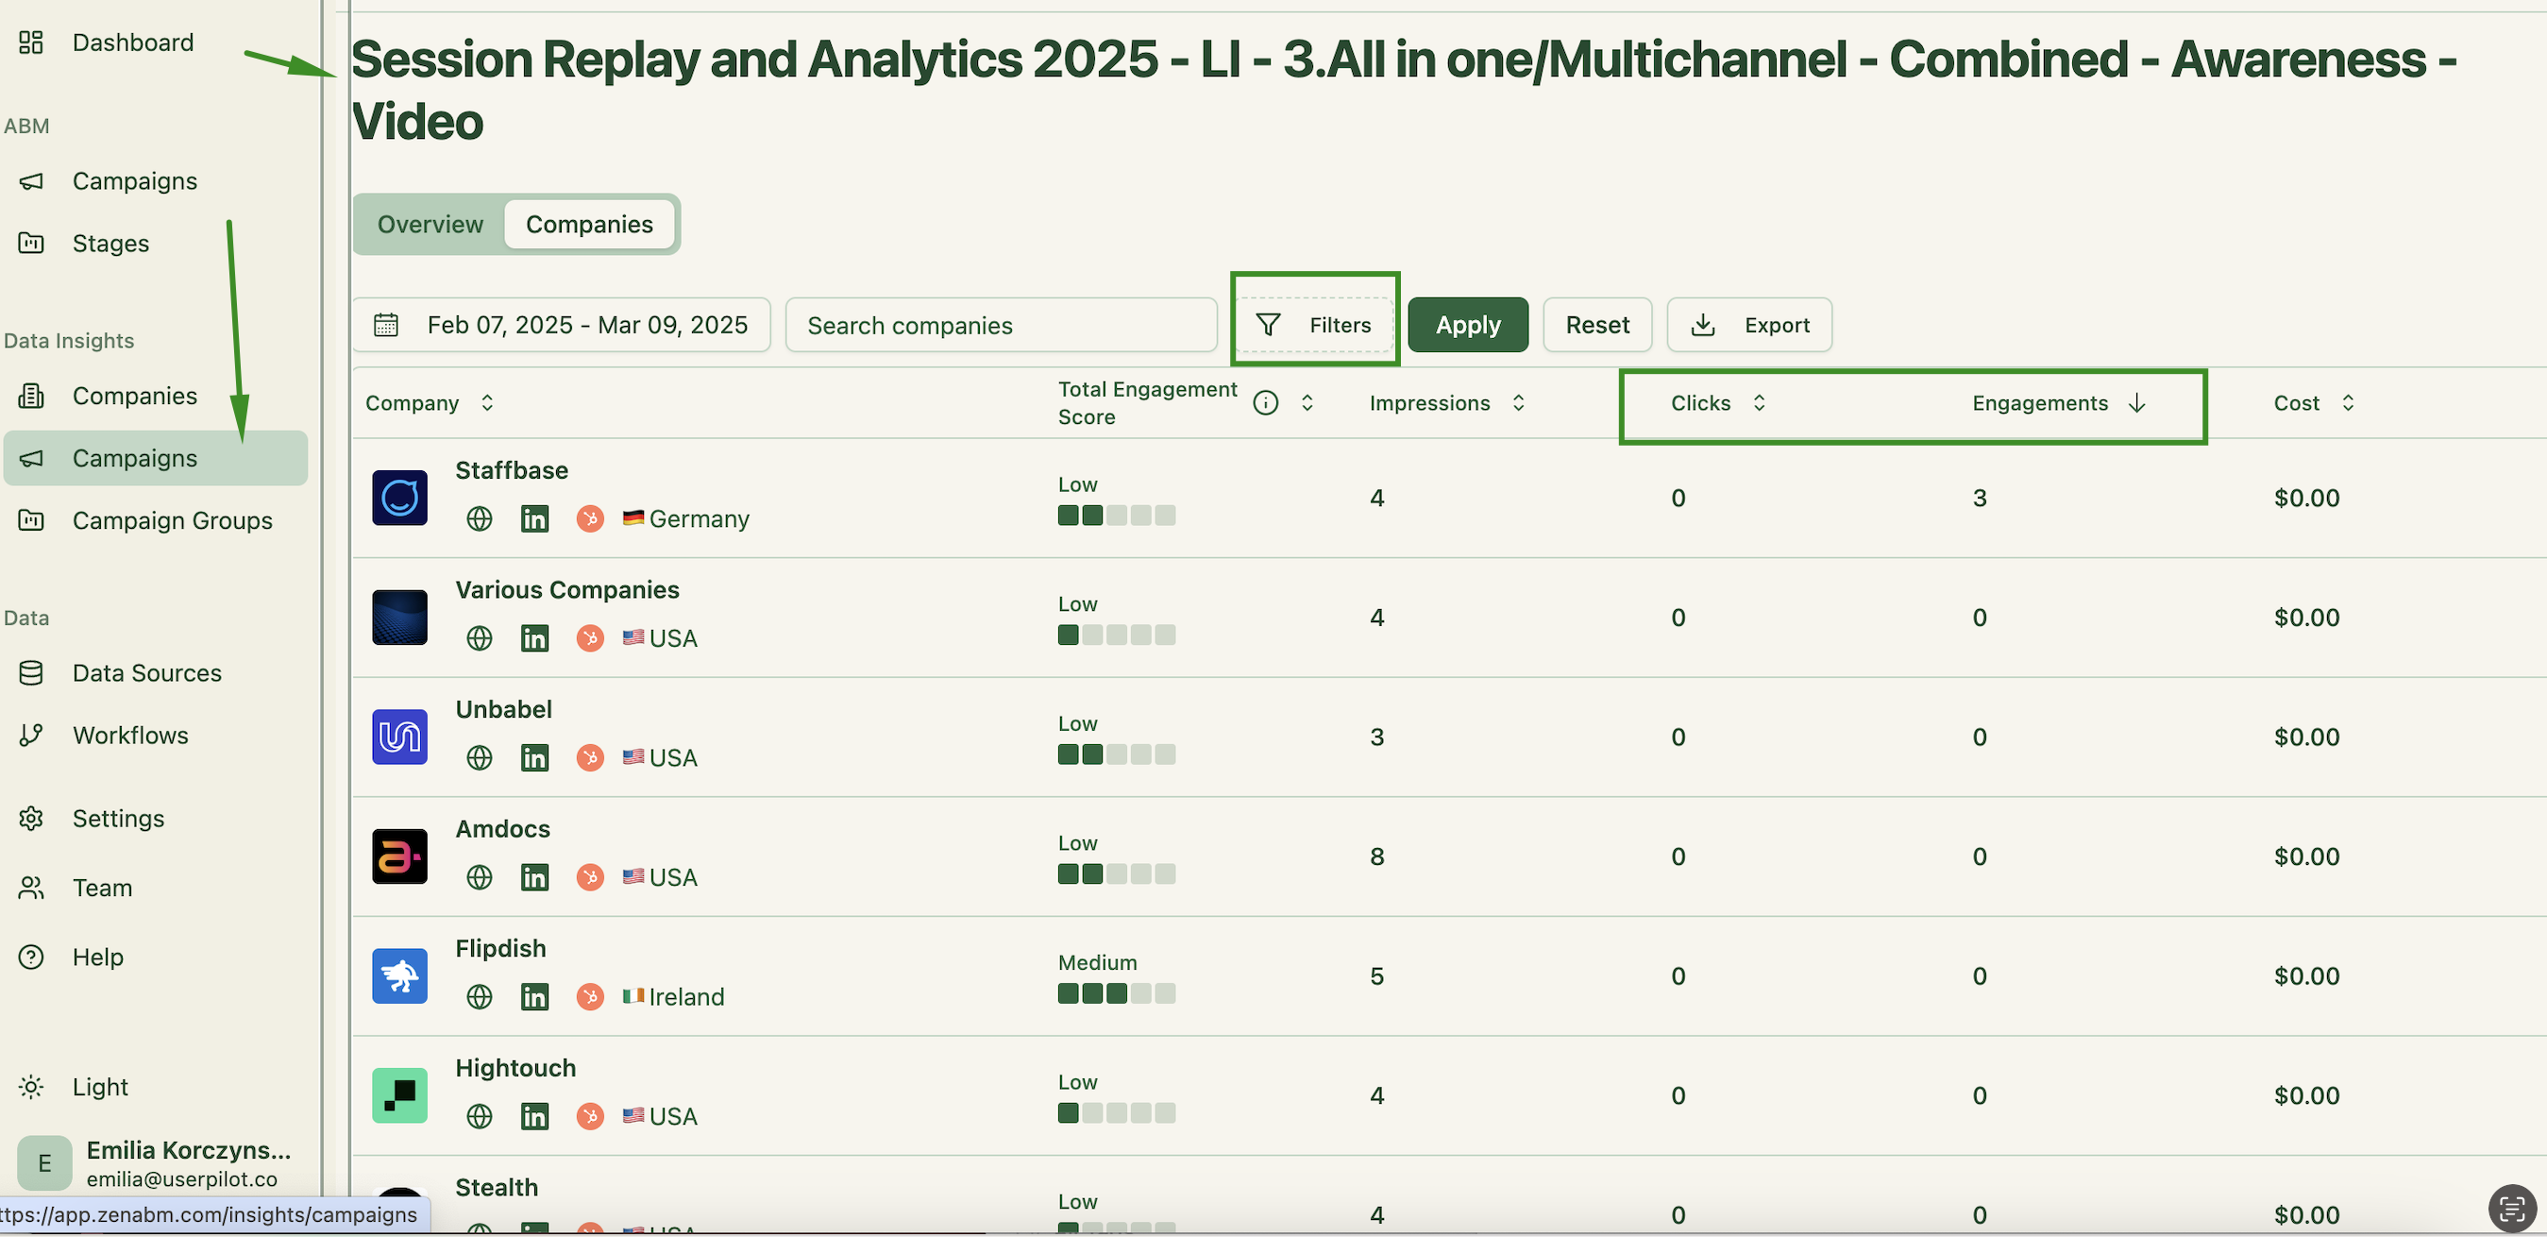Click the calendar icon in date range
The height and width of the screenshot is (1237, 2547).
point(387,324)
